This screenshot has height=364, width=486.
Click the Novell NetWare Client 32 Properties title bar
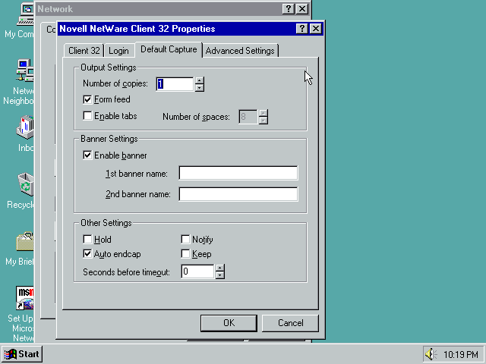tap(177, 29)
